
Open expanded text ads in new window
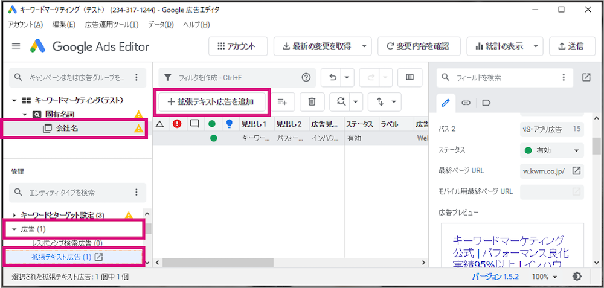pyautogui.click(x=98, y=257)
